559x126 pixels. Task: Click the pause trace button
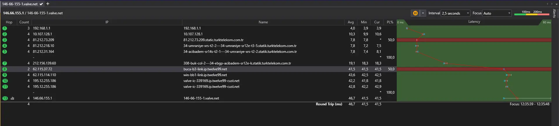click(415, 13)
